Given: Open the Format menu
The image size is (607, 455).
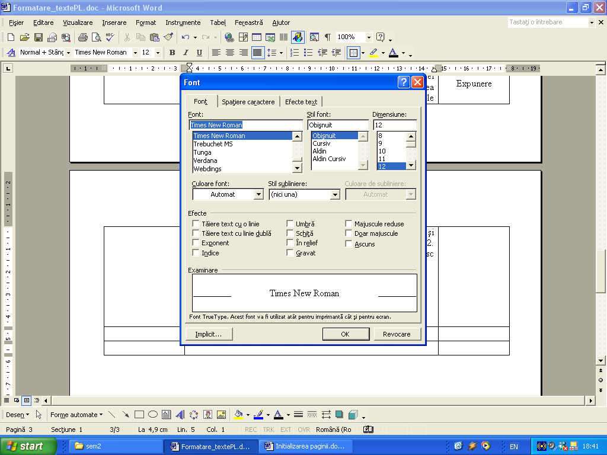Looking at the screenshot, I should (146, 23).
